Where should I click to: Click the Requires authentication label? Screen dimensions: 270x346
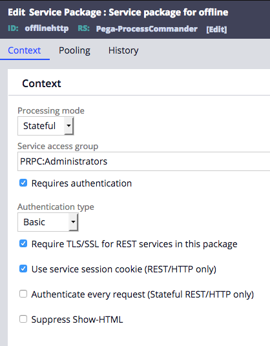(x=81, y=183)
